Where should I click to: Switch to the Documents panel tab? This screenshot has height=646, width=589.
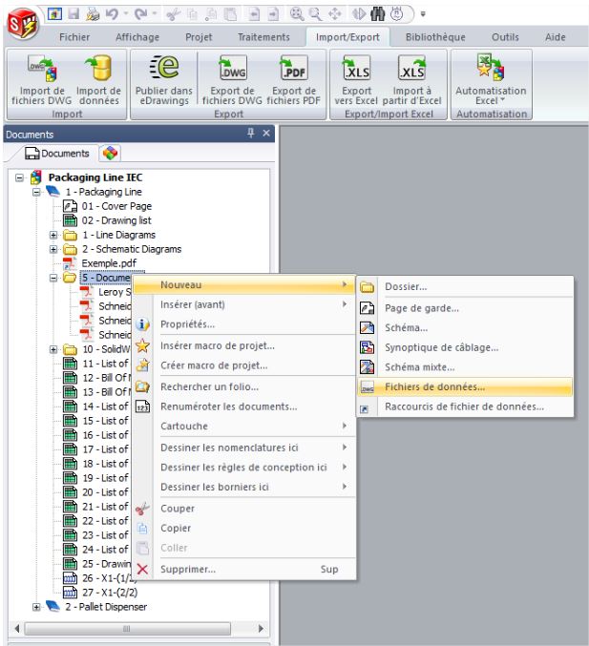[57, 154]
